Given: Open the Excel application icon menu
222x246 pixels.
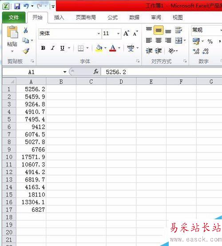Looking at the screenshot, I should pos(6,6).
